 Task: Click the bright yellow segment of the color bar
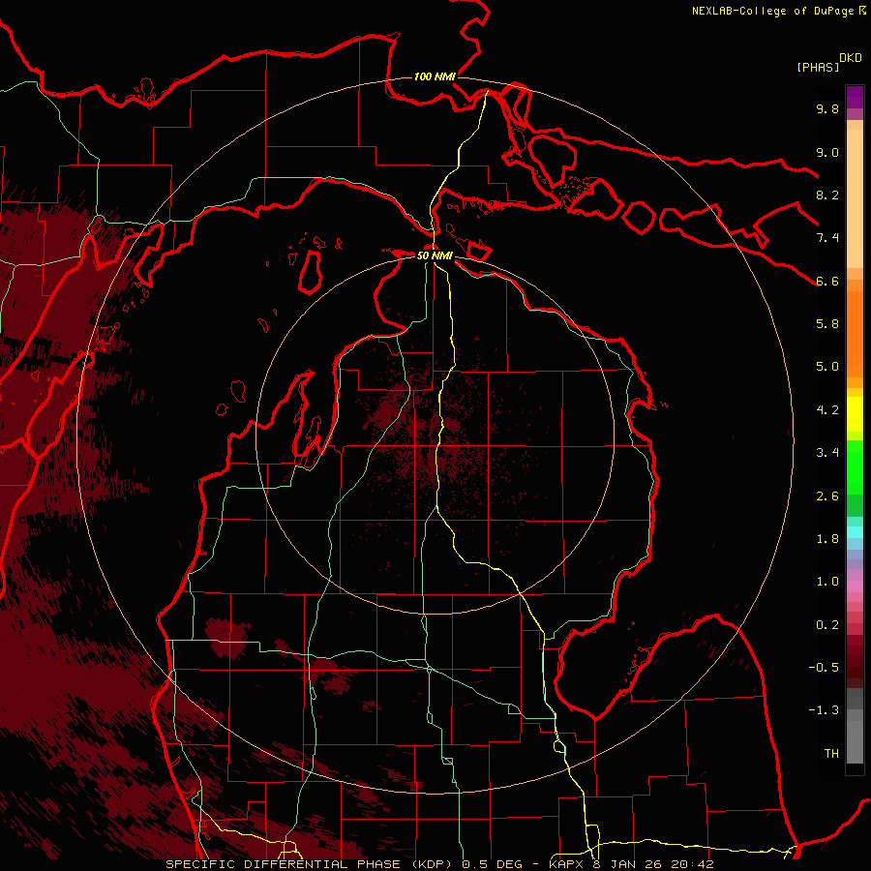point(855,414)
